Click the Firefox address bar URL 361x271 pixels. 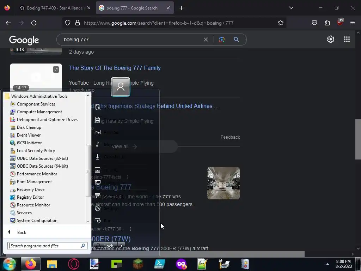point(159,23)
